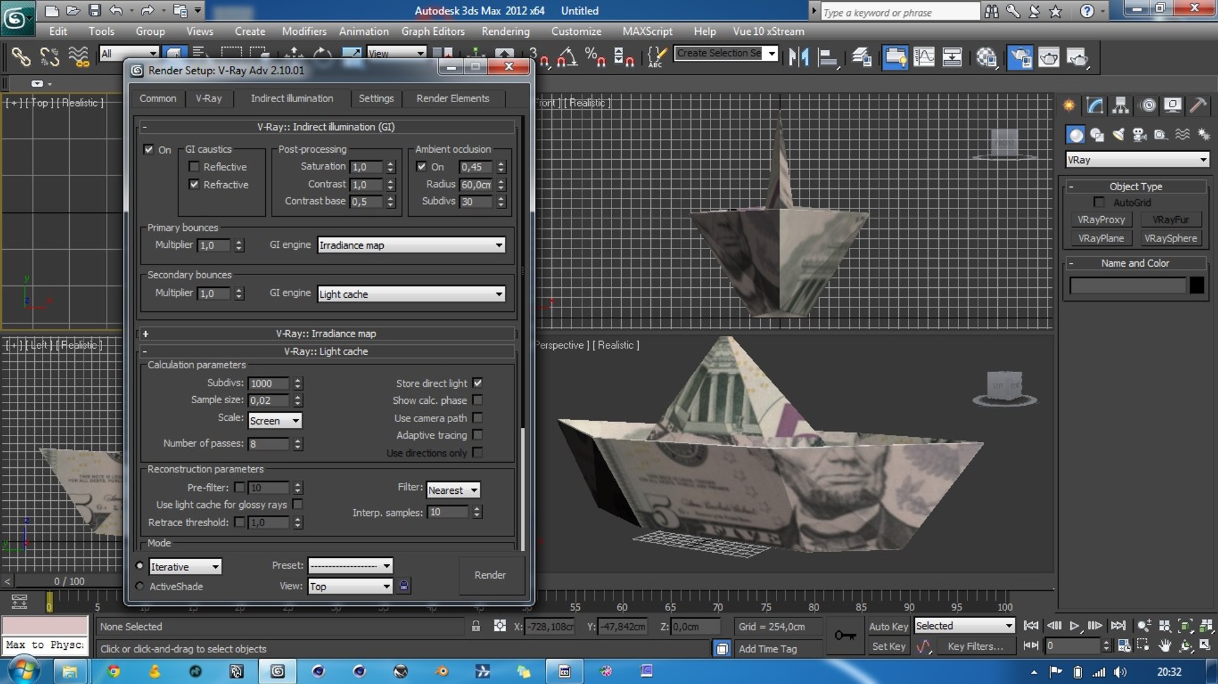Select the ActiveShade radio button
The width and height of the screenshot is (1218, 684).
click(x=140, y=586)
